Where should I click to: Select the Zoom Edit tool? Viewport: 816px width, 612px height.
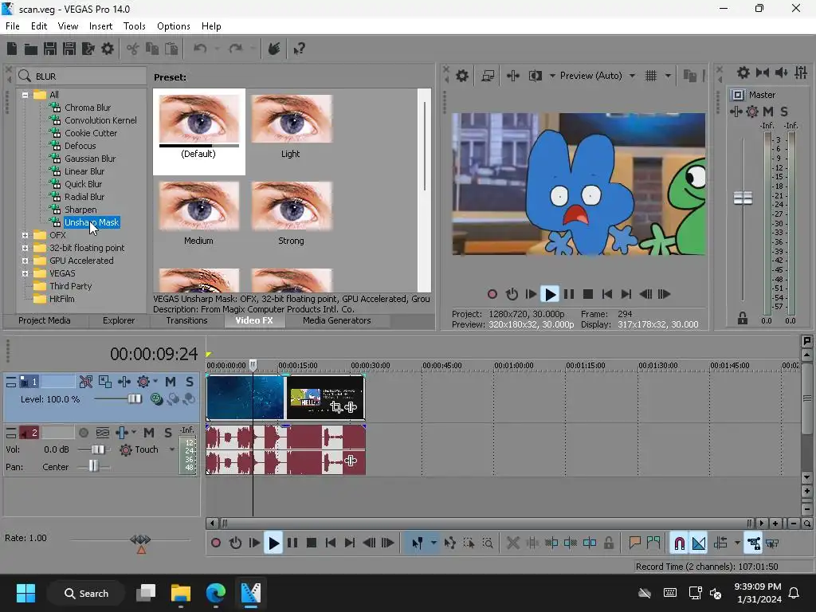(x=488, y=543)
